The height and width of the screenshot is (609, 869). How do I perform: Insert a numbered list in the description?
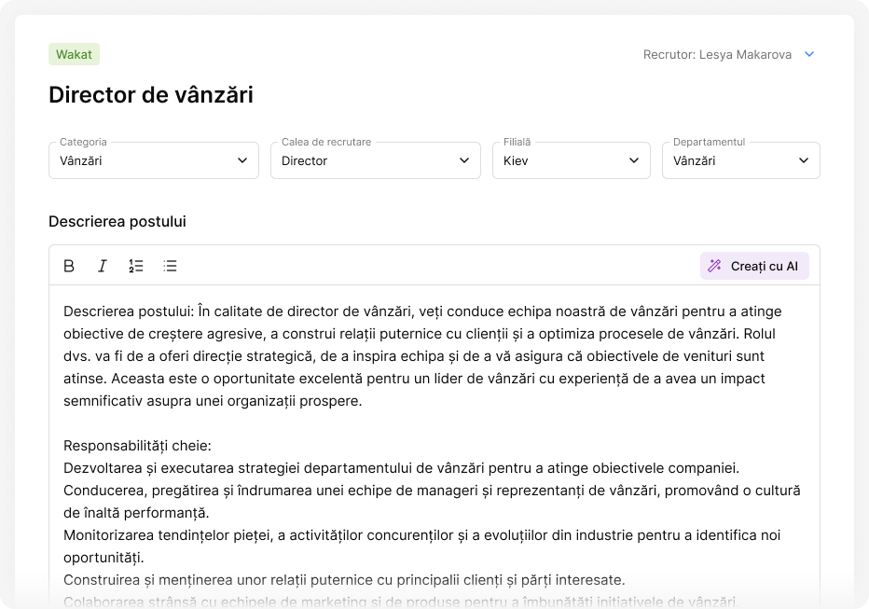tap(136, 266)
